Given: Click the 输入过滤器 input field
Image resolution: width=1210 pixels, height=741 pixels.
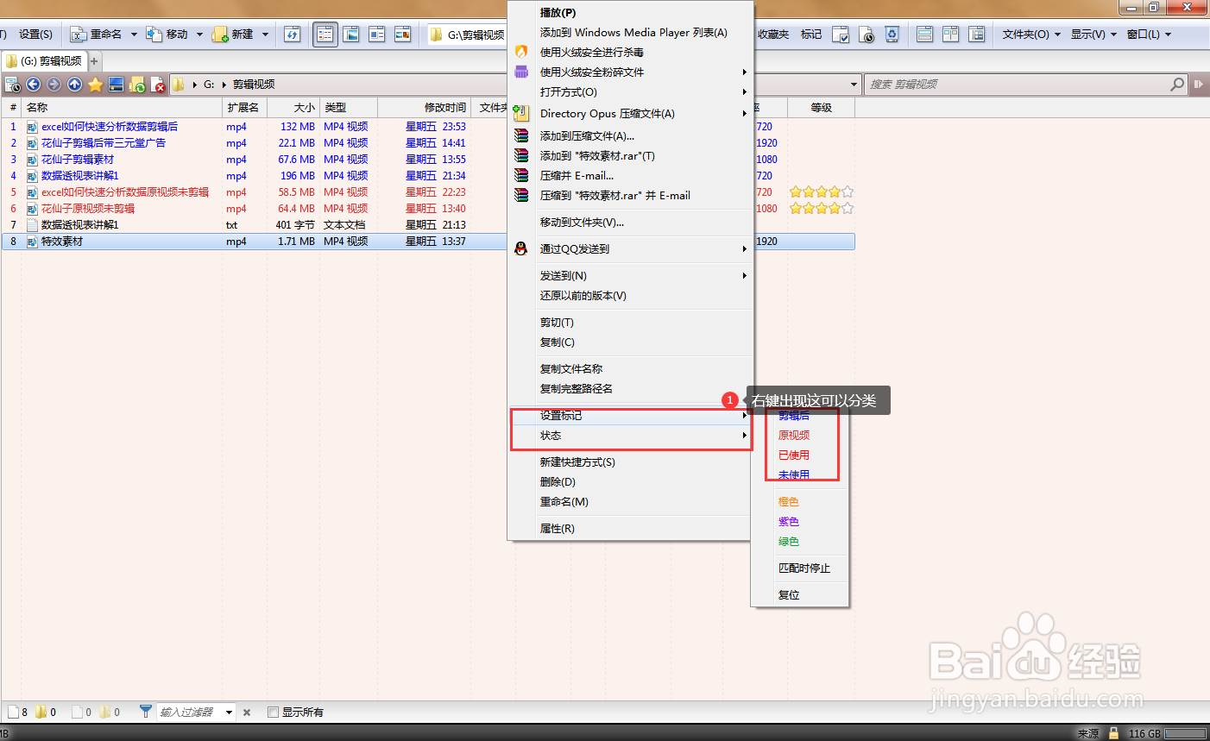Looking at the screenshot, I should pos(186,712).
